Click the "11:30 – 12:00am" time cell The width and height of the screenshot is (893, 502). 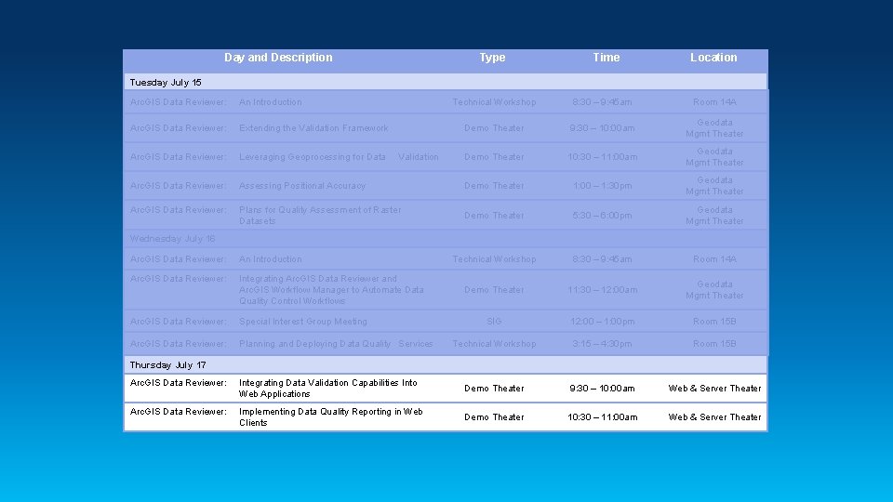602,290
